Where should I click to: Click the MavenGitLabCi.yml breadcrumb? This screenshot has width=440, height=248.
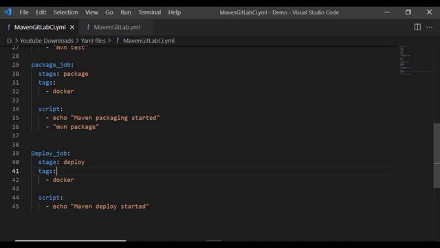click(x=148, y=41)
